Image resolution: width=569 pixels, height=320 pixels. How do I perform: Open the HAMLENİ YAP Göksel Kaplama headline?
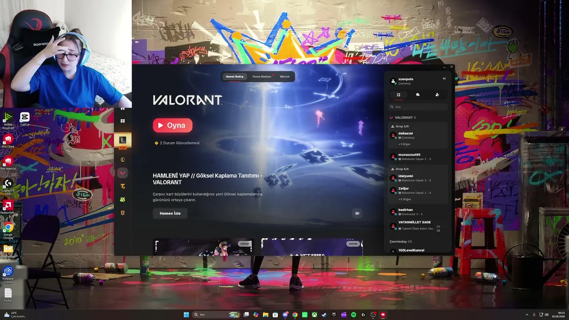[x=207, y=179]
